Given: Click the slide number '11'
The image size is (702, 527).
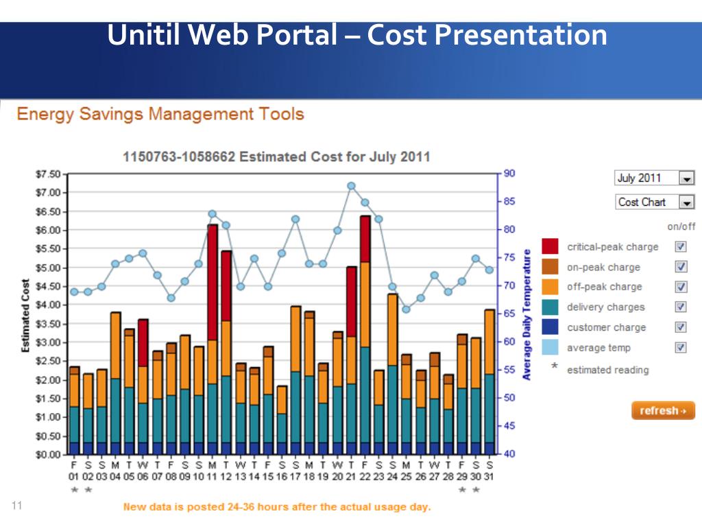Looking at the screenshot, I should click(17, 506).
